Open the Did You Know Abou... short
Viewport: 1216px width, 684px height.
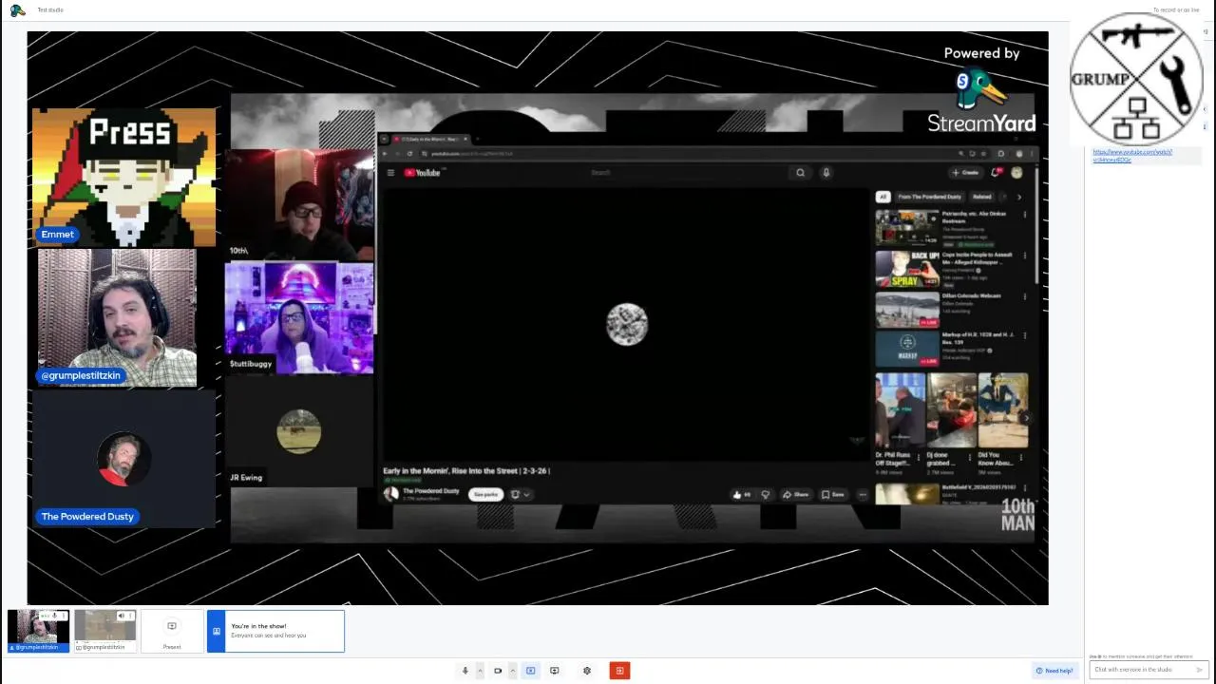click(x=1002, y=410)
